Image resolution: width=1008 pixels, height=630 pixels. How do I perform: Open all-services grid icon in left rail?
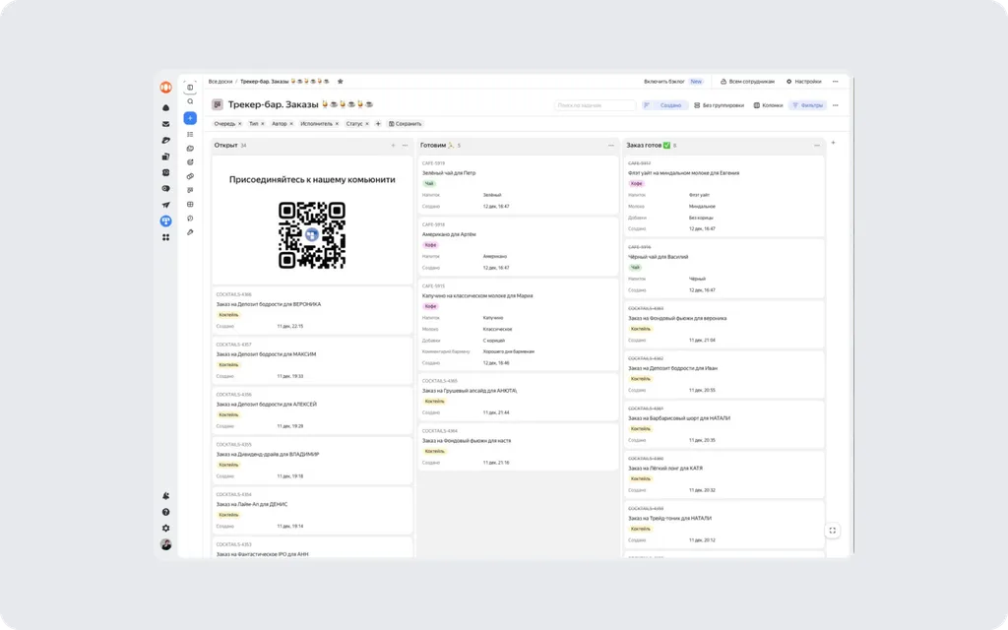coord(165,237)
